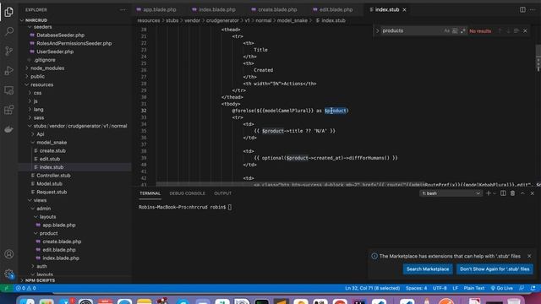Image resolution: width=541 pixels, height=304 pixels.
Task: Go to previous search match arrow
Action: [500, 31]
